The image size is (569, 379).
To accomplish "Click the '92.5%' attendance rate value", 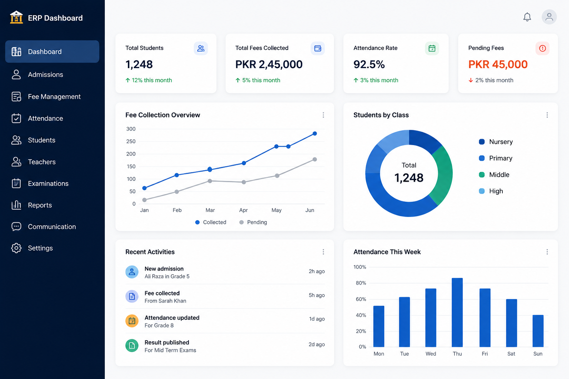I will click(x=369, y=64).
